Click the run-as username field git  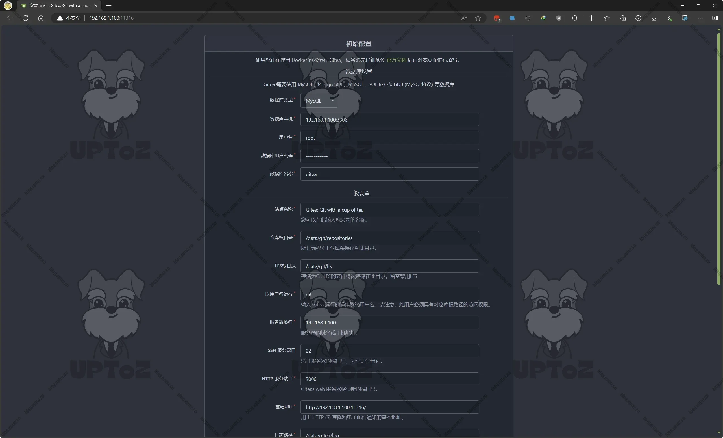pos(390,294)
